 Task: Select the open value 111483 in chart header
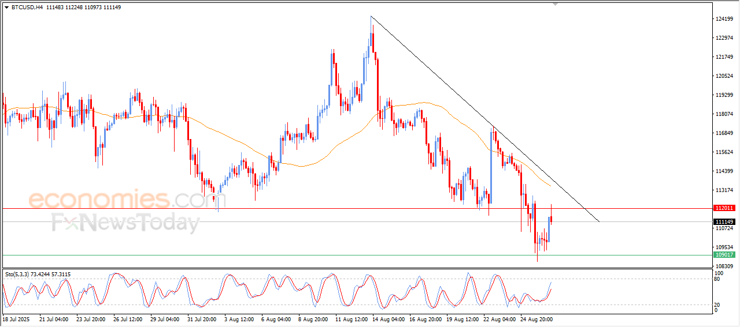[x=54, y=7]
